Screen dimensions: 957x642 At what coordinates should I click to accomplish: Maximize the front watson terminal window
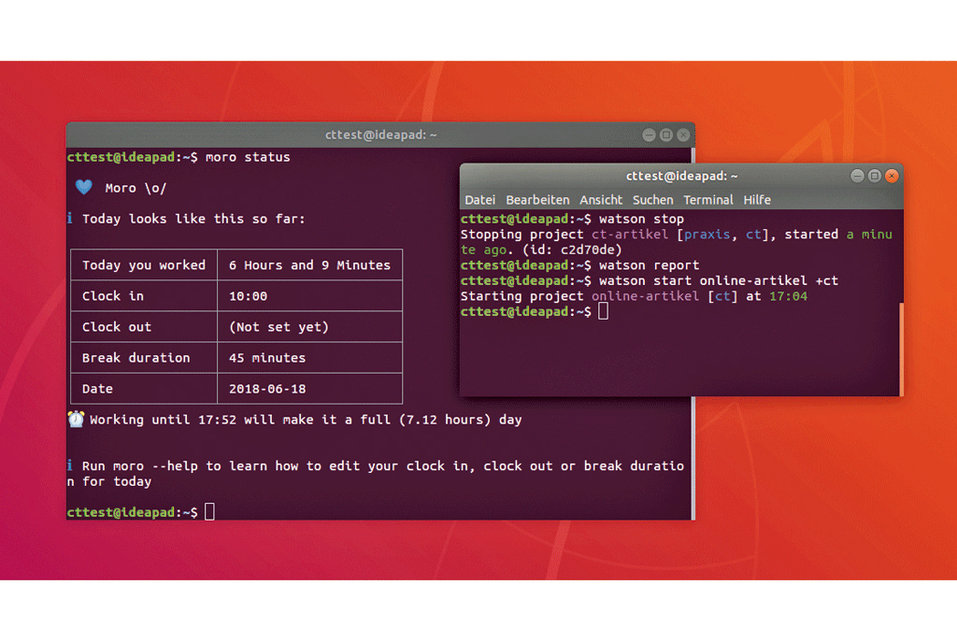[x=875, y=177]
